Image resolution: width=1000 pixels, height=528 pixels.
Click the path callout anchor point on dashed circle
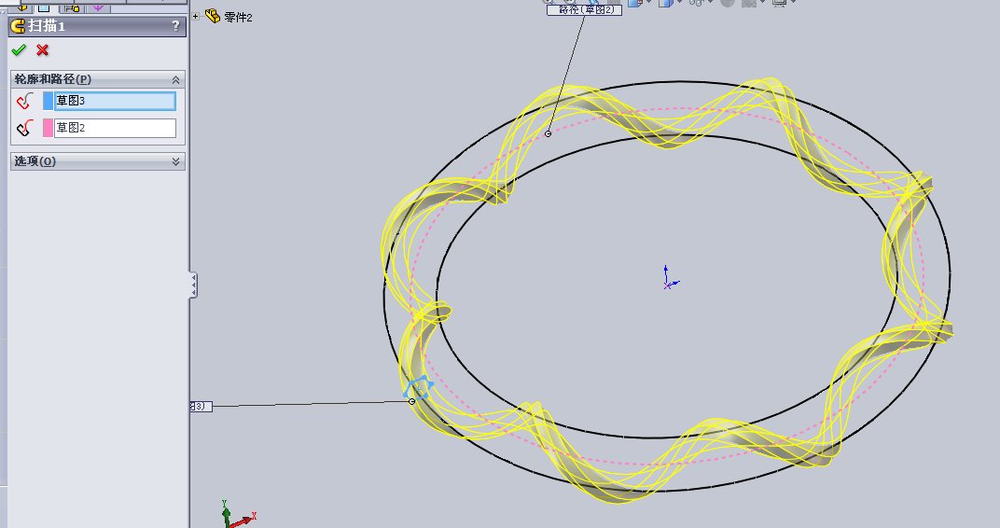tap(548, 133)
